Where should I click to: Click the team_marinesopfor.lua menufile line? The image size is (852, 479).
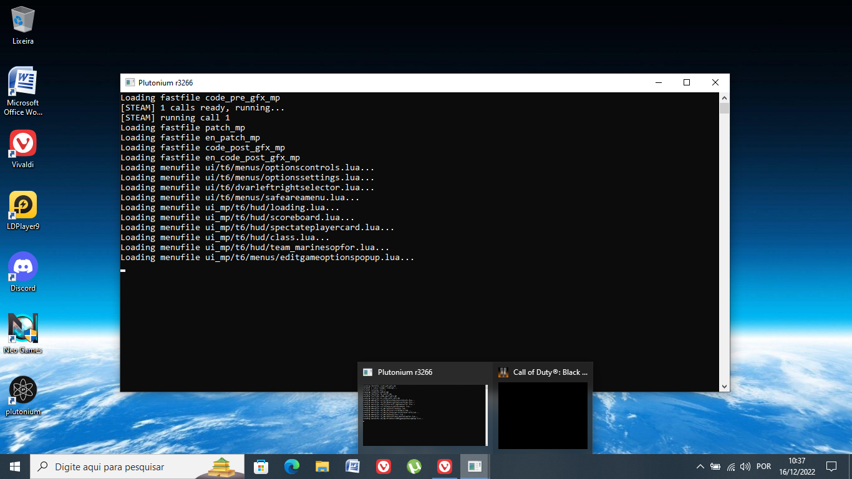point(255,248)
